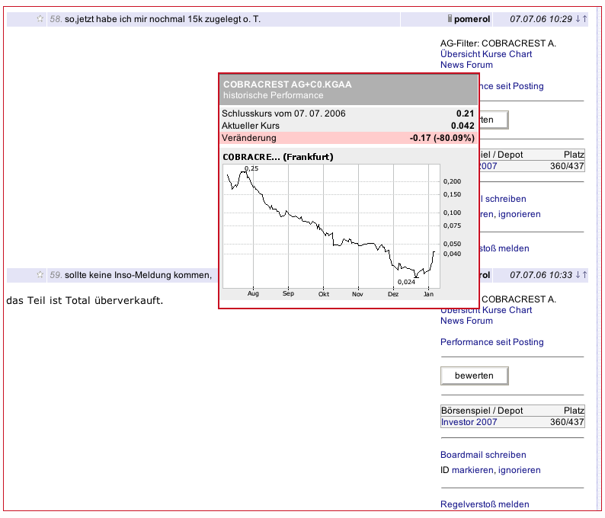
Task: Open Forum link under post 58 AG-Filter
Action: click(x=479, y=65)
